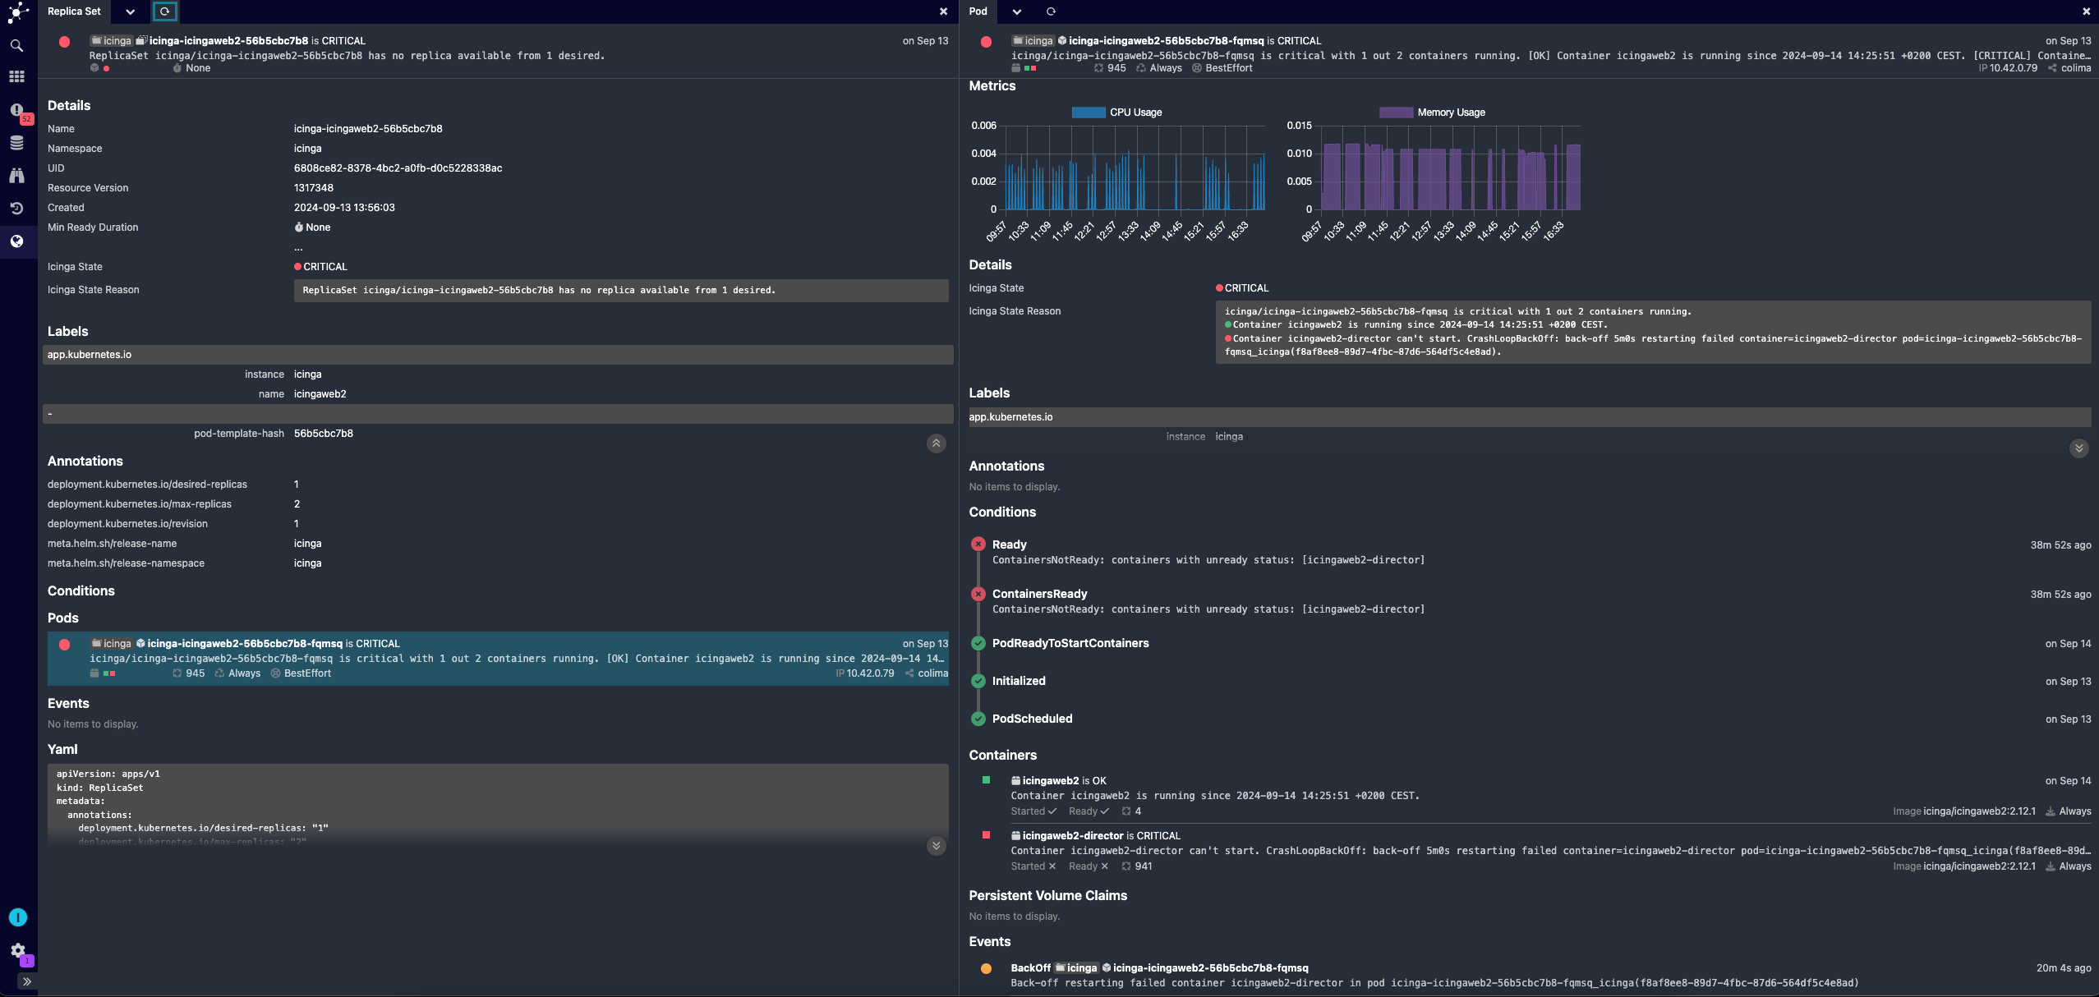Click the green PodScheduled check icon
The image size is (2099, 997).
pyautogui.click(x=978, y=719)
